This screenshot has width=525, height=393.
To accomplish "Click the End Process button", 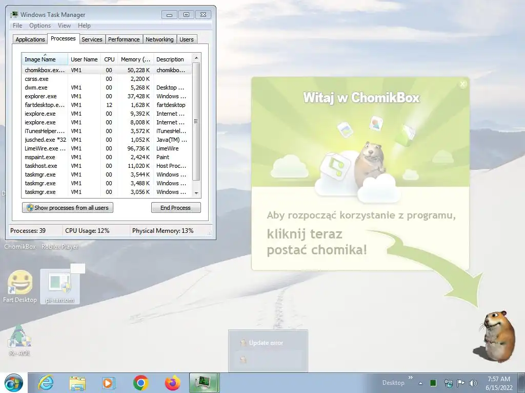I will pos(176,208).
